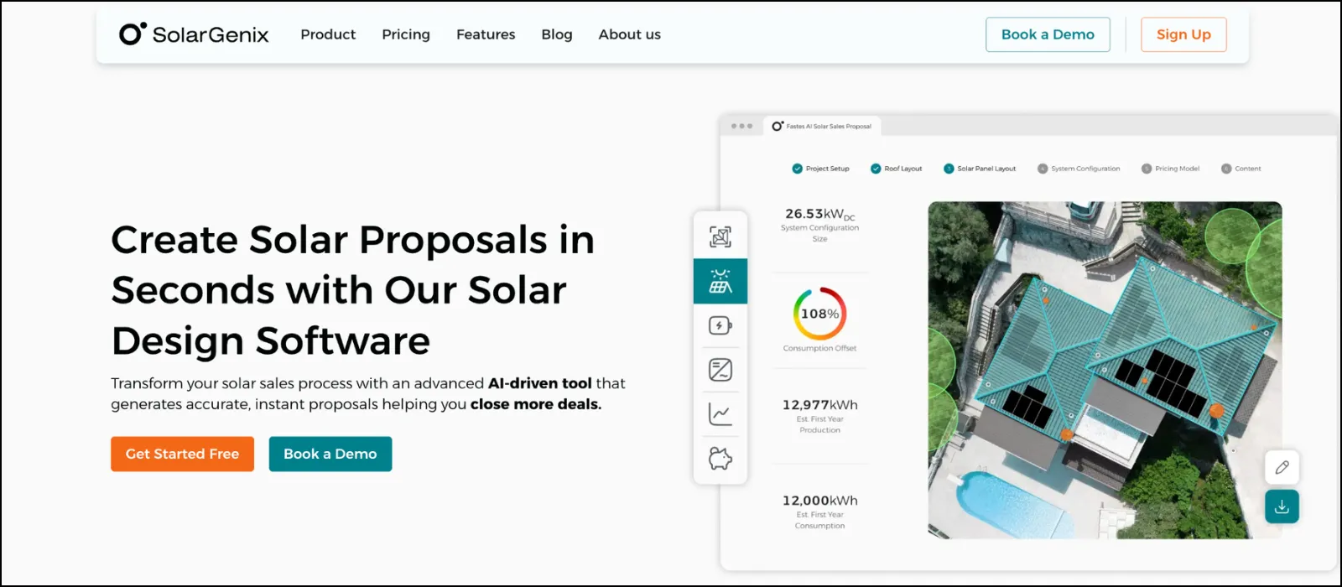Viewport: 1342px width, 587px height.
Task: Select the roof outline tool icon
Action: (x=720, y=236)
